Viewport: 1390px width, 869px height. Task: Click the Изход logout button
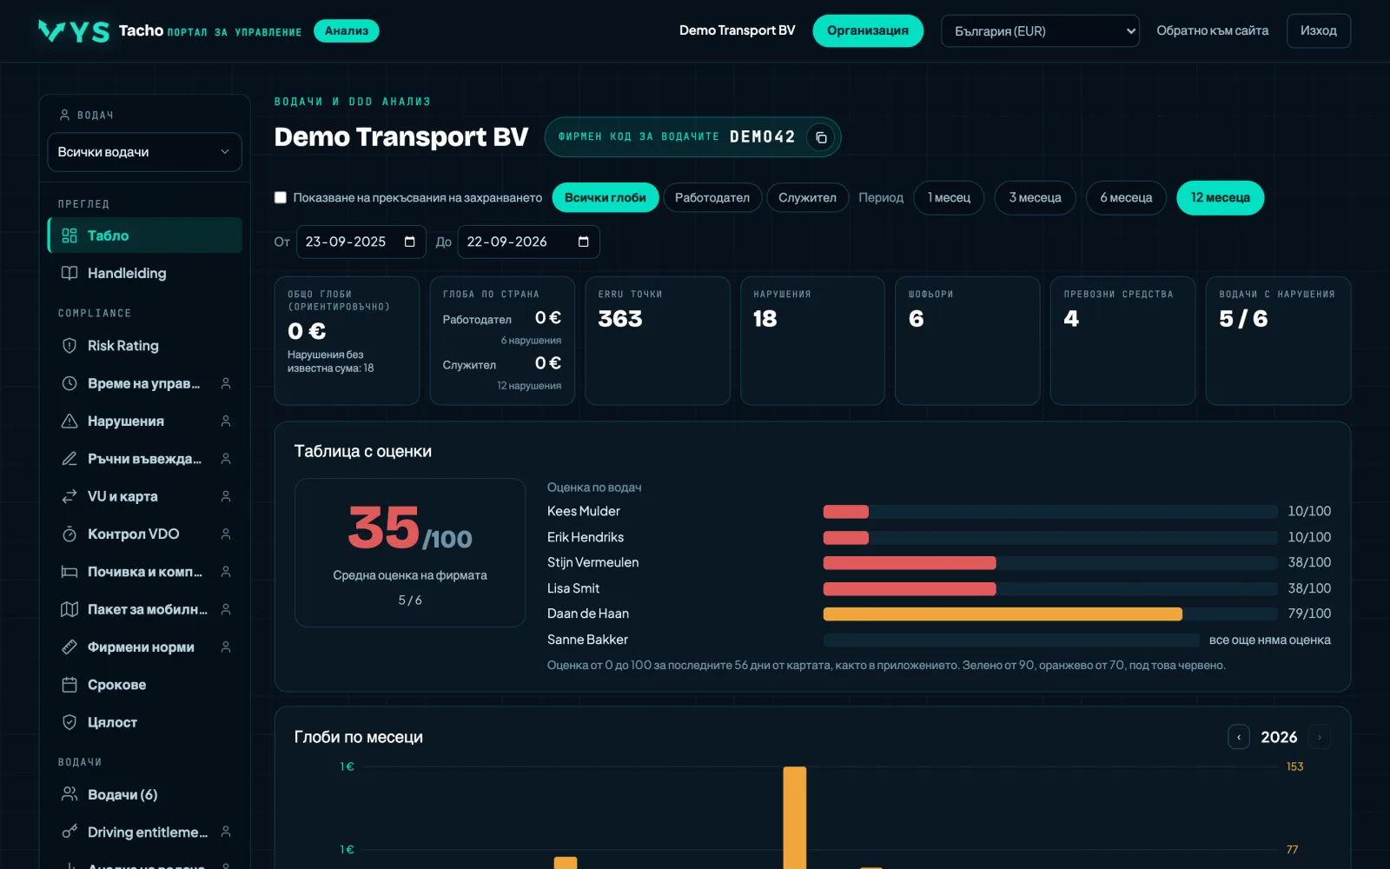point(1319,31)
